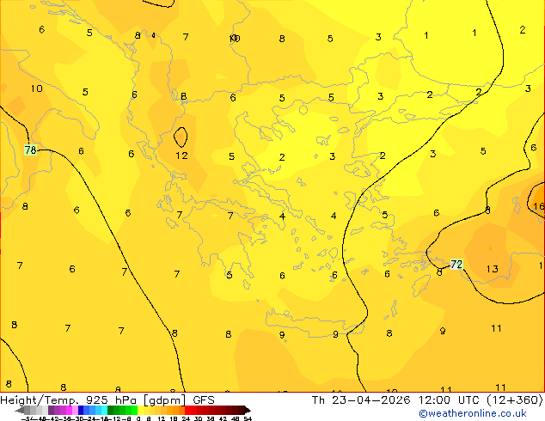Click the 78 height contour label
This screenshot has width=545, height=421.
coord(31,150)
